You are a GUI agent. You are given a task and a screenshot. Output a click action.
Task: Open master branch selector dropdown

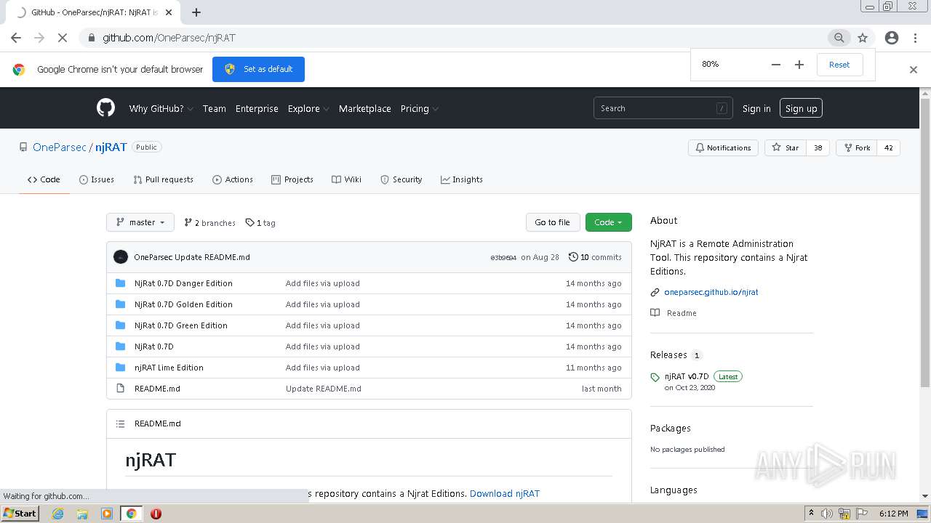click(x=140, y=222)
